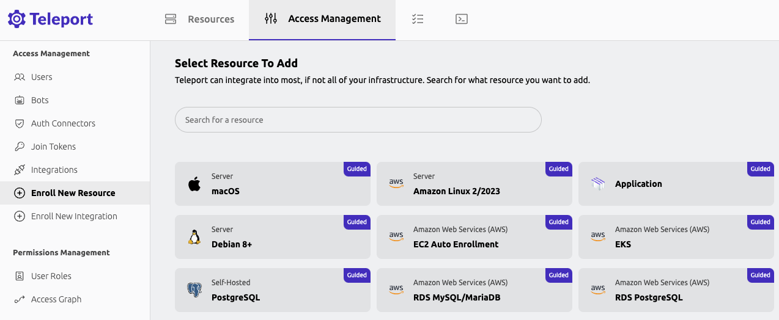Viewport: 779px width, 320px height.
Task: Open Enroll New Integration
Action: point(75,216)
